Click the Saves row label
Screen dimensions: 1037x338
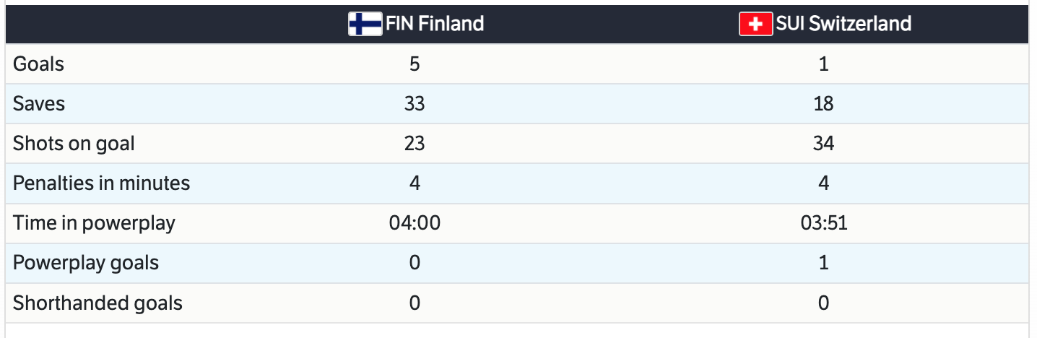pyautogui.click(x=39, y=104)
